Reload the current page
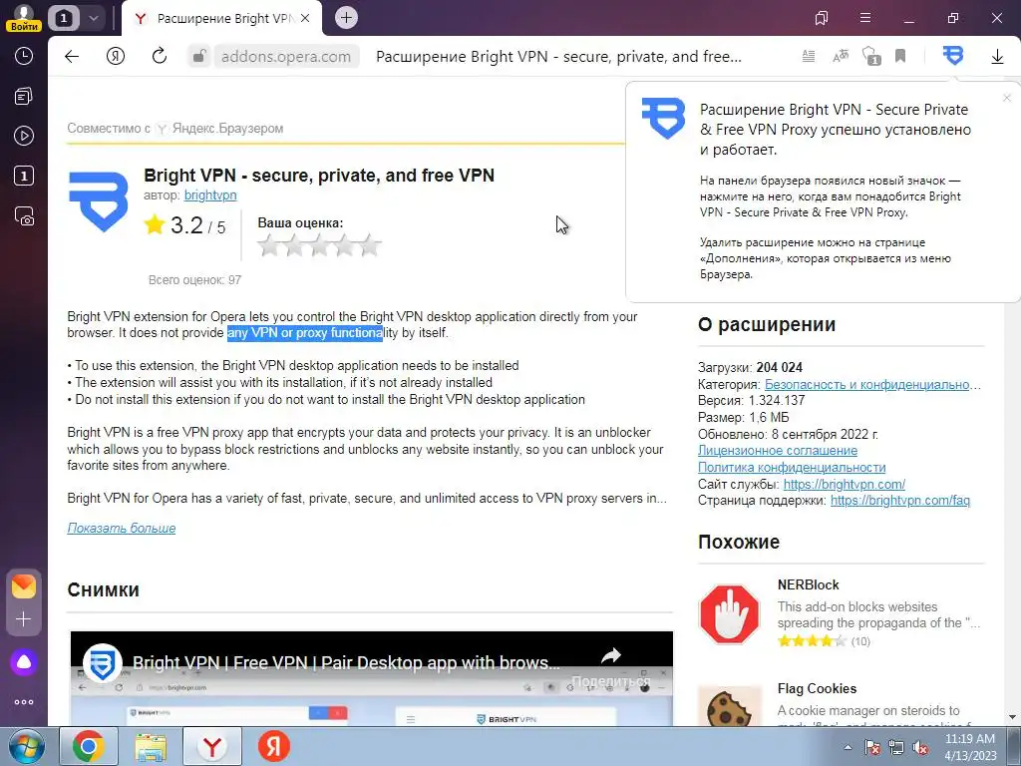This screenshot has height=766, width=1021. pyautogui.click(x=160, y=56)
